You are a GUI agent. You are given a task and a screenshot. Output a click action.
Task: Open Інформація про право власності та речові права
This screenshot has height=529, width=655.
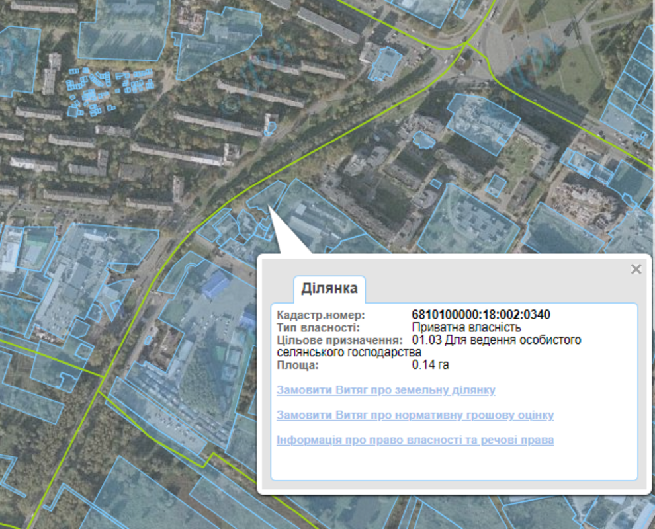pyautogui.click(x=415, y=440)
